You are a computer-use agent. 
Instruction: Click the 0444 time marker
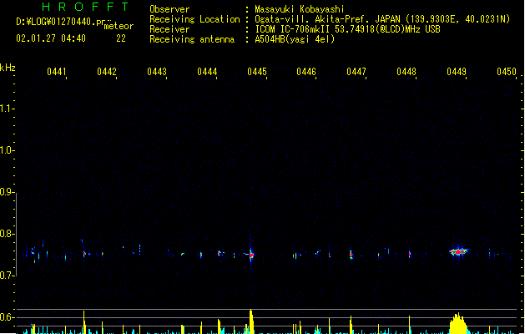[207, 72]
